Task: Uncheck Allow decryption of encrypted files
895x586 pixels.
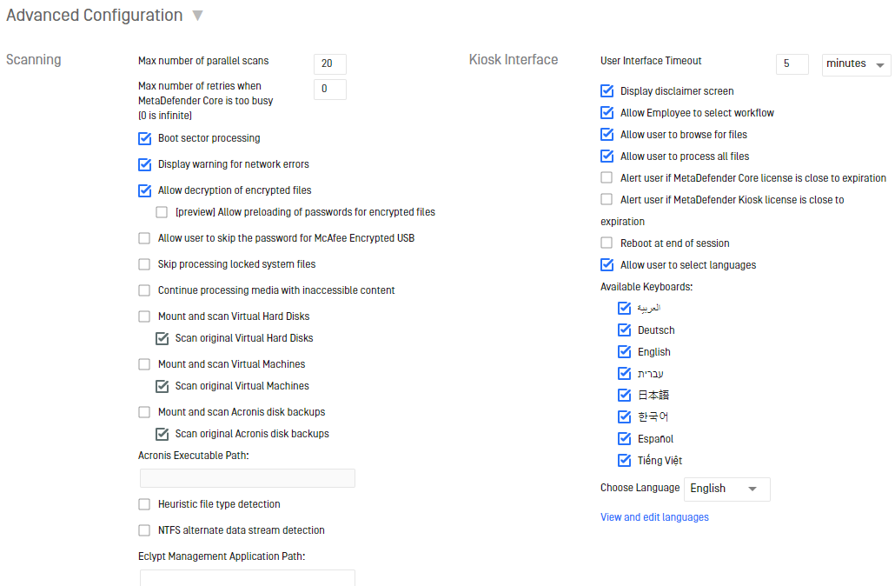Action: (x=145, y=190)
